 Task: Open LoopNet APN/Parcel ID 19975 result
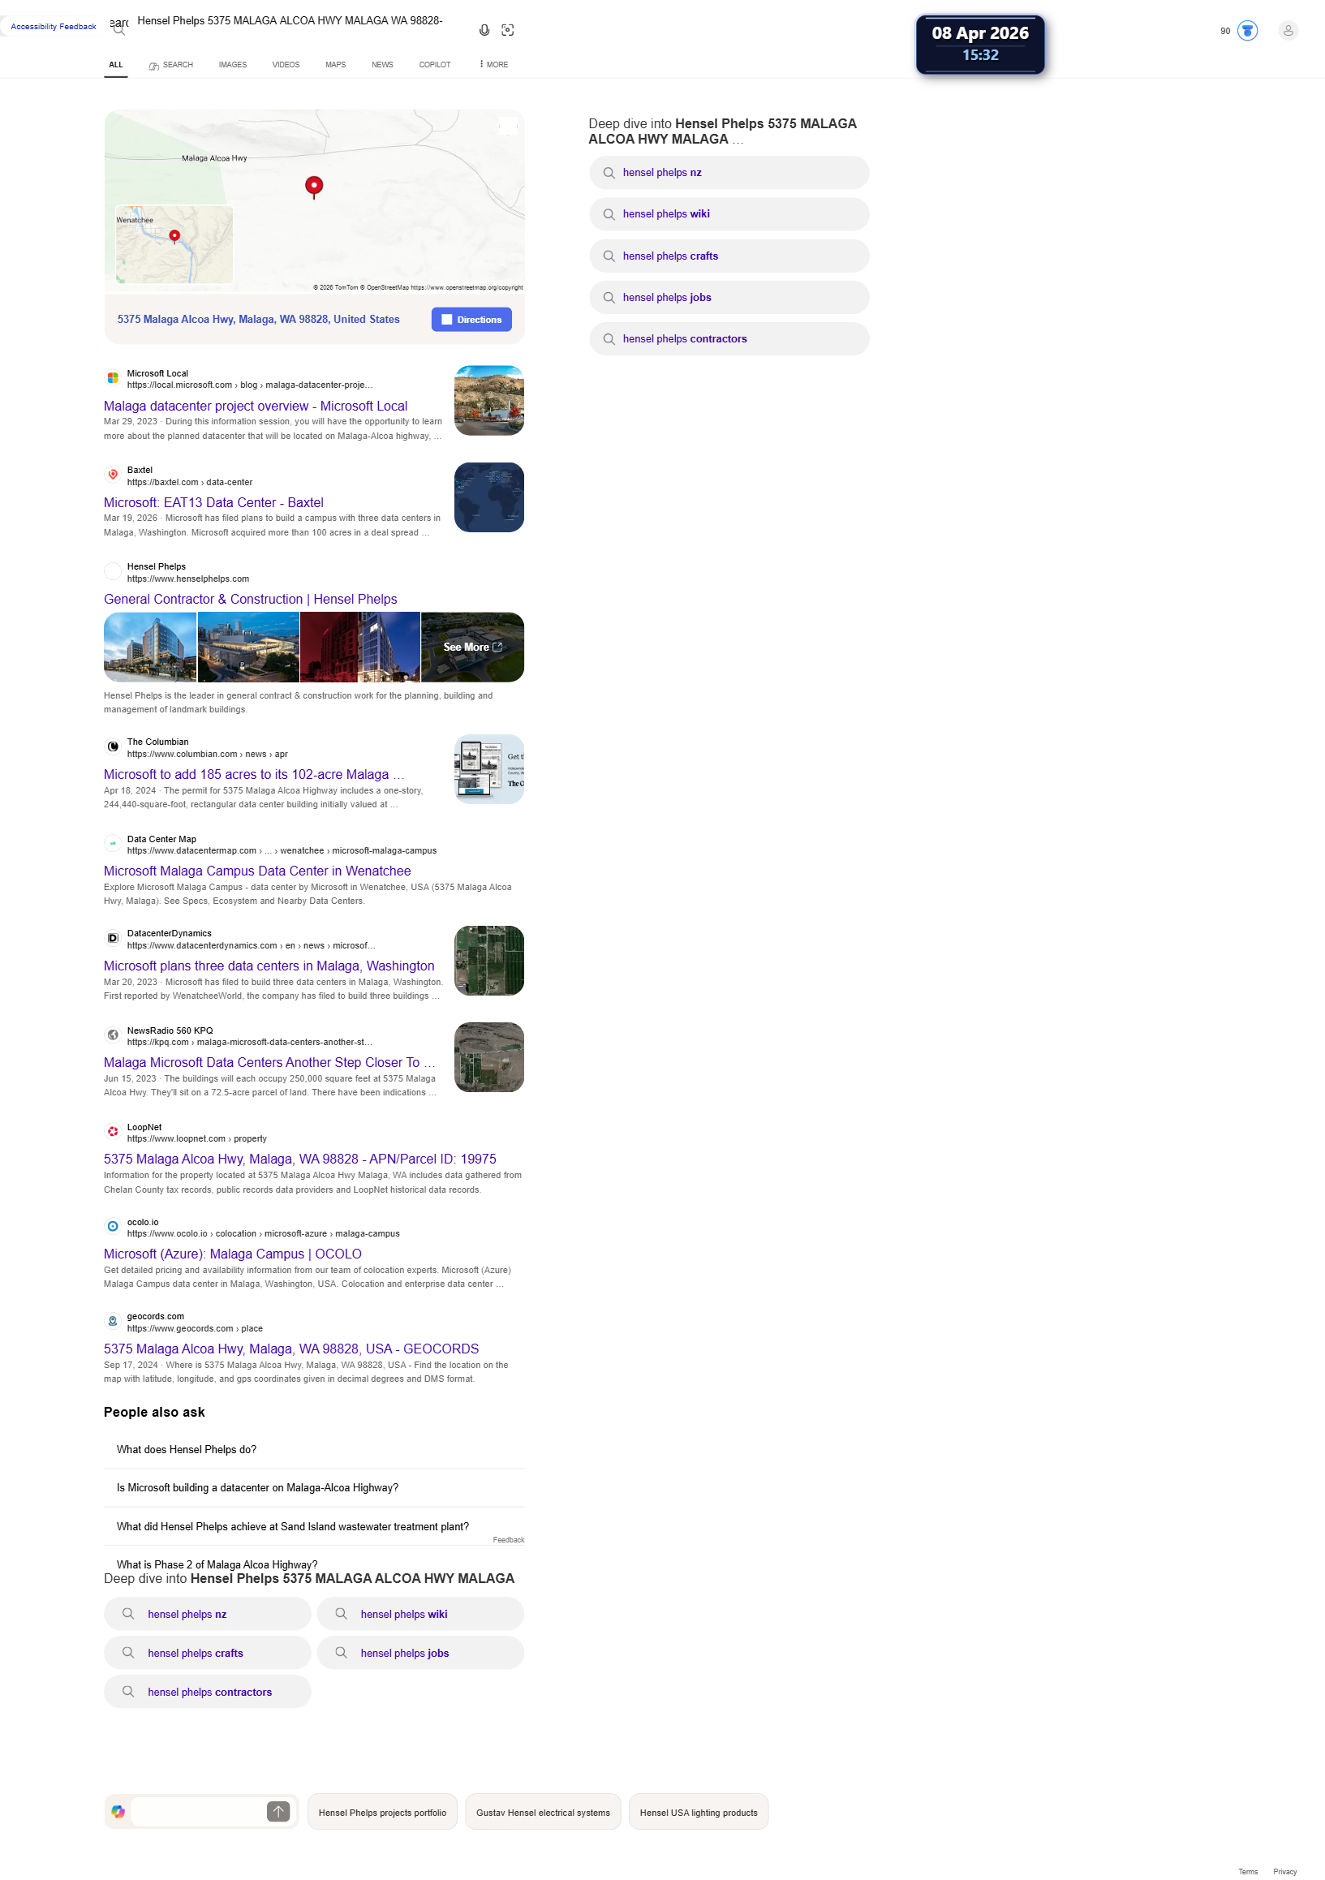coord(299,1159)
